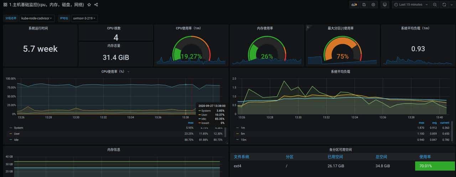The width and height of the screenshot is (456, 177).
Task: Toggle the System series in CPU legend
Action: coord(19,128)
